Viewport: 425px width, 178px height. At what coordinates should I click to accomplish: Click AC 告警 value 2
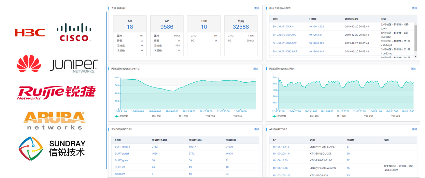coord(142,41)
